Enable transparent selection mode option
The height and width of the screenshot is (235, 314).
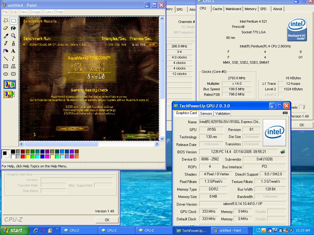point(10,94)
